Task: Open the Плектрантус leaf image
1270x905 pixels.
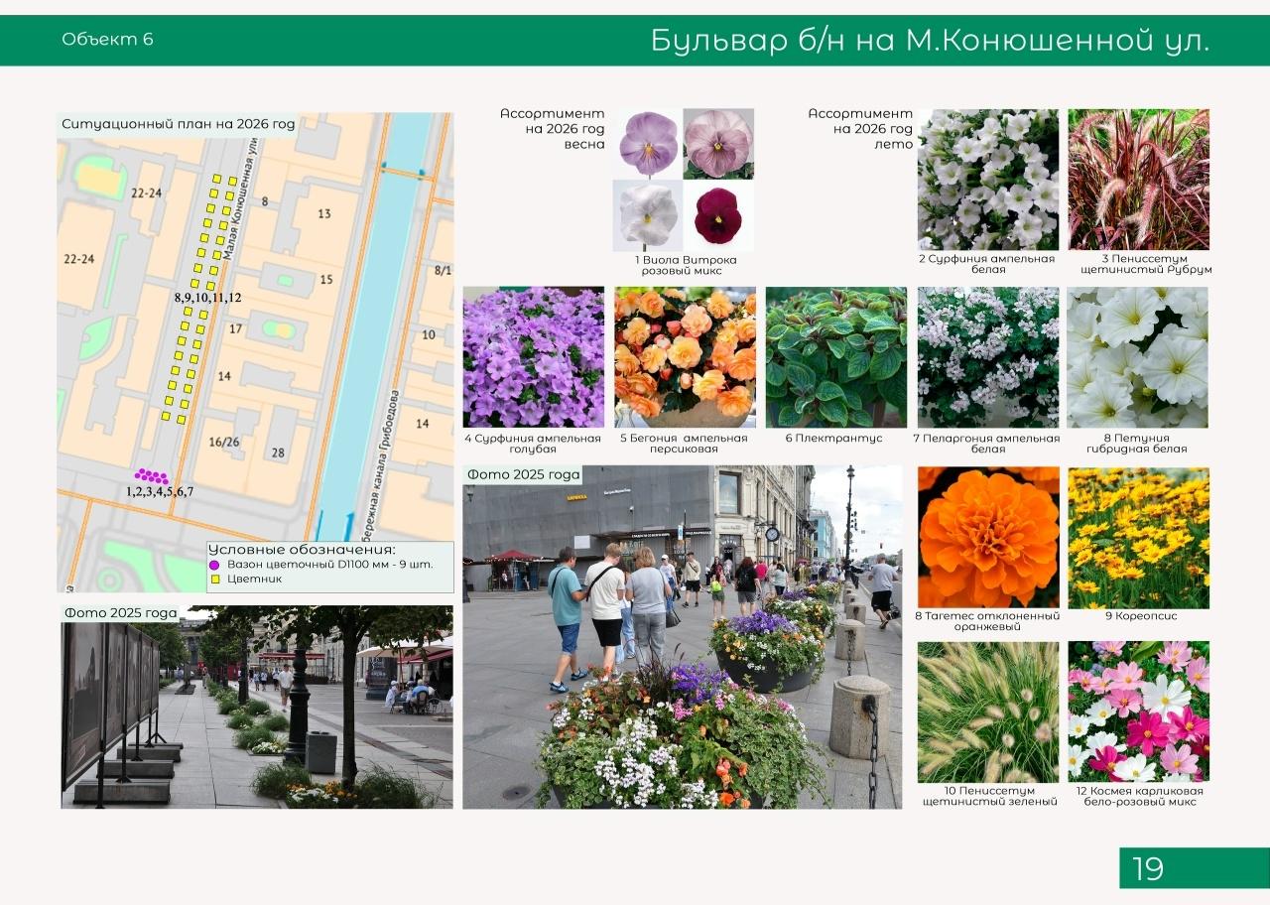Action: 835,357
